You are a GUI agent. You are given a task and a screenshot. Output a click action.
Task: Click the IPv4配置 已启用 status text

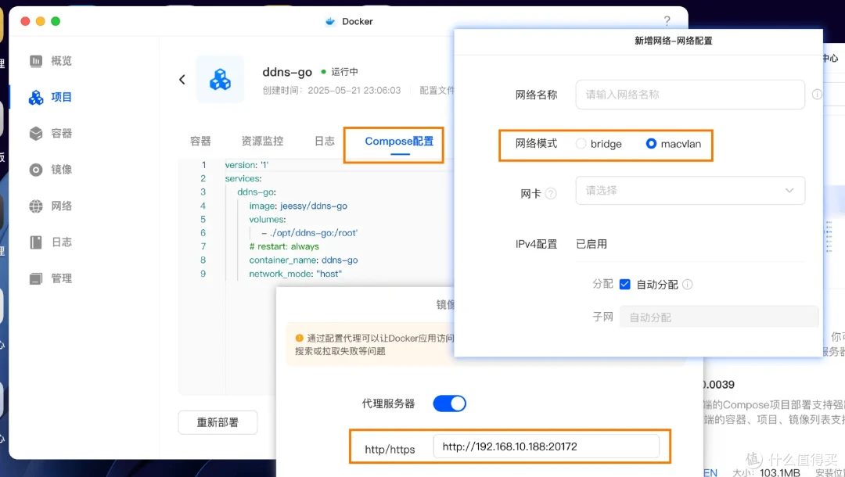(x=591, y=244)
